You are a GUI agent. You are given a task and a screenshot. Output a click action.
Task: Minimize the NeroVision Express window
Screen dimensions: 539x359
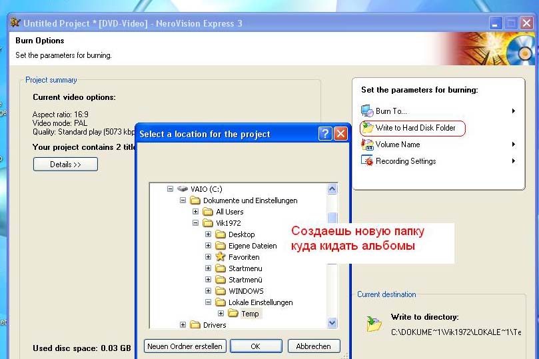tap(495, 23)
